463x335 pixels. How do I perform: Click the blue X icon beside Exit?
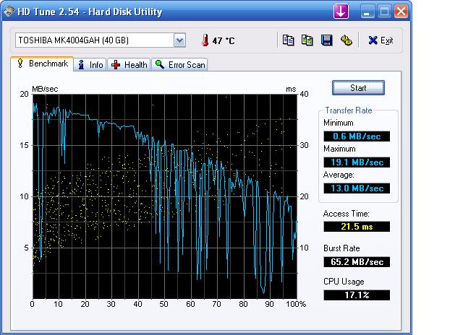[373, 40]
